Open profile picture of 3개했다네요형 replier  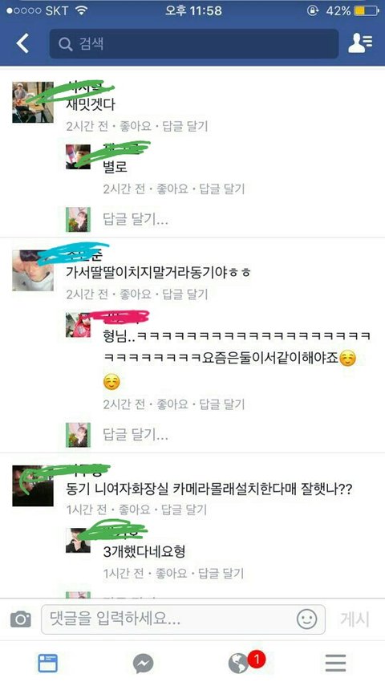coord(79,540)
